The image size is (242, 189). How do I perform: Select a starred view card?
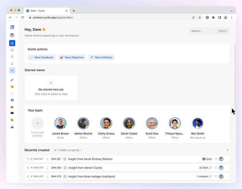pos(51,88)
